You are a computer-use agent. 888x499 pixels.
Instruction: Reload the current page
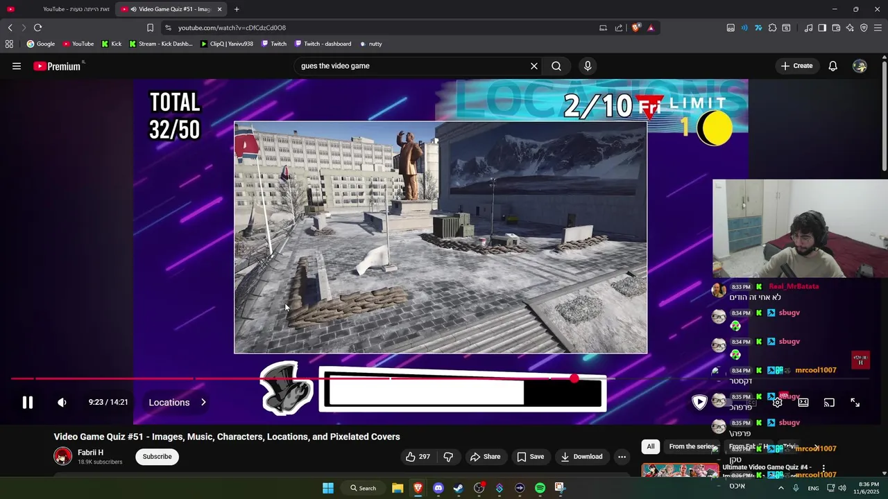point(37,28)
